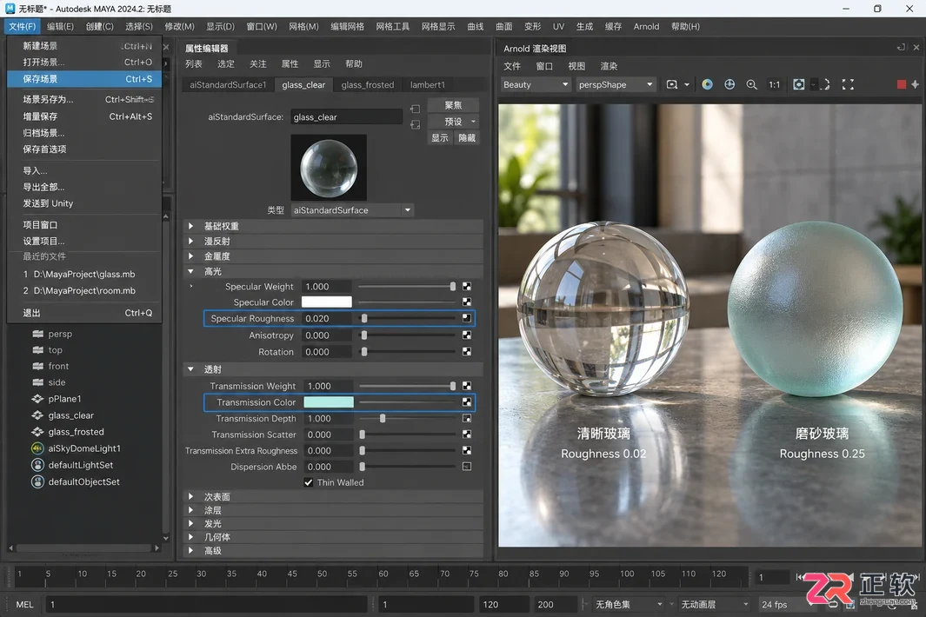Expand the 基础权重 section

(190, 226)
